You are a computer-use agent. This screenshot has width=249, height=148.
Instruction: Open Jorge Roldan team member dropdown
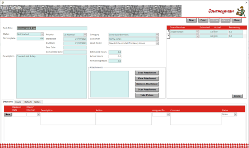click(x=197, y=32)
